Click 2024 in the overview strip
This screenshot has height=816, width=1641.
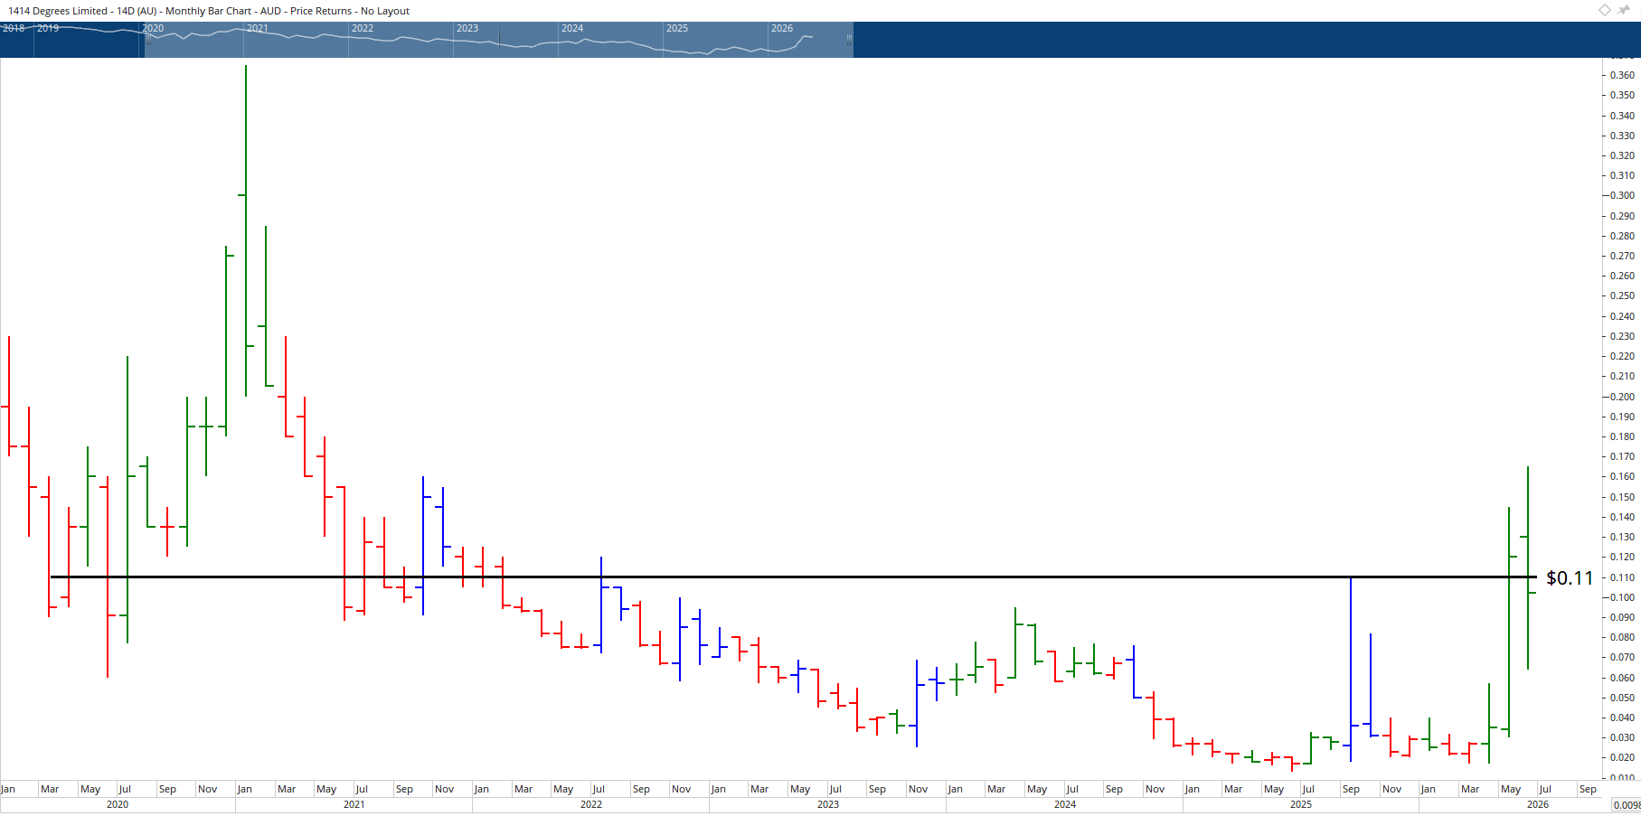pos(572,28)
